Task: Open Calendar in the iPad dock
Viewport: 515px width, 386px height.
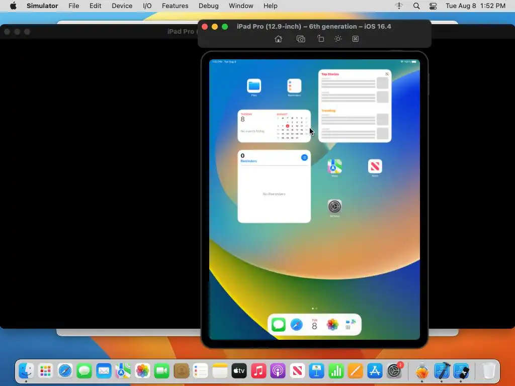Action: 314,325
